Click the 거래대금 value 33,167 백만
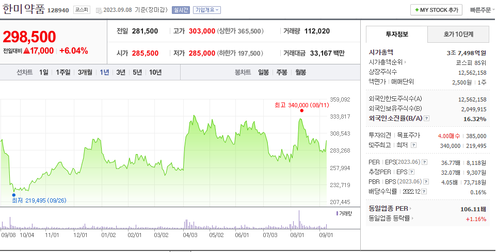The height and width of the screenshot is (252, 497). tap(327, 53)
